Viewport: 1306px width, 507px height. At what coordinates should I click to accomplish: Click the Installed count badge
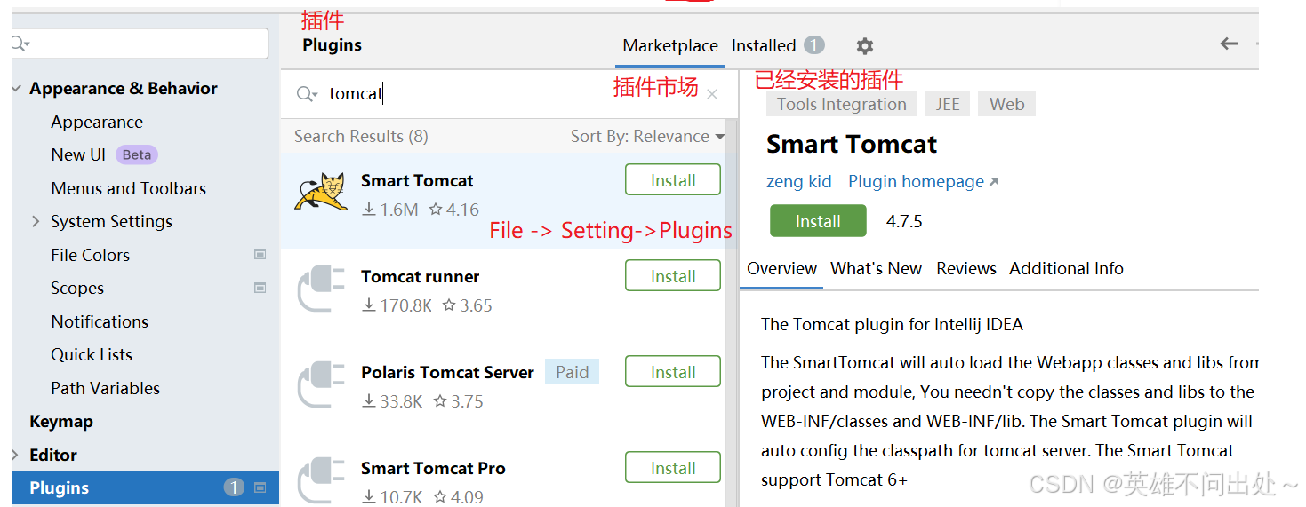(x=814, y=45)
